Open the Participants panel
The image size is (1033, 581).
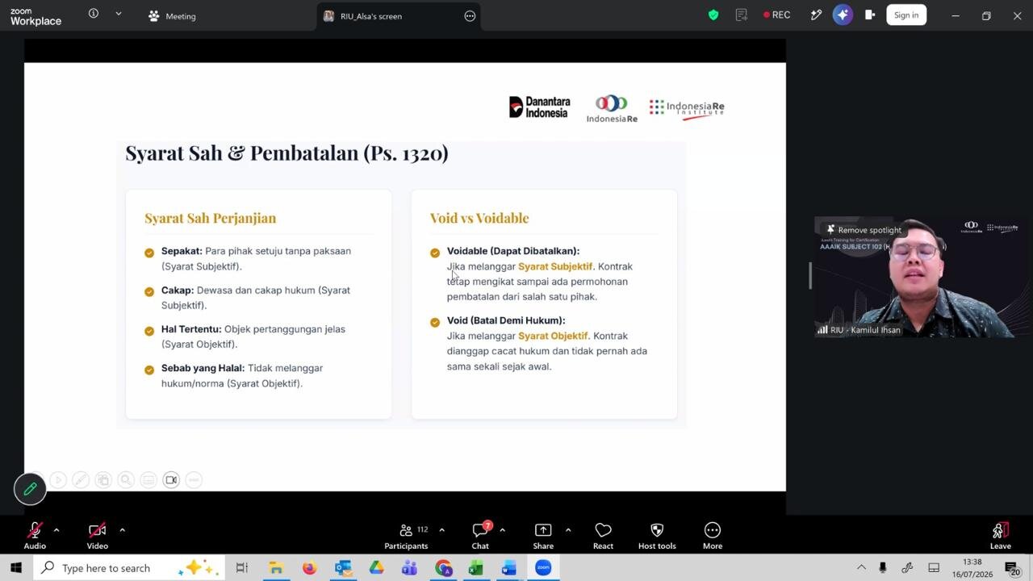coord(406,535)
